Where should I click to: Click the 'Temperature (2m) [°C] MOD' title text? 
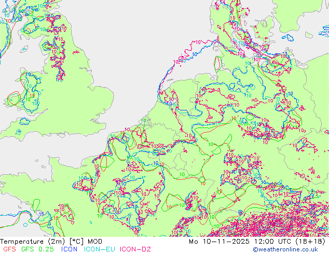(x=51, y=242)
